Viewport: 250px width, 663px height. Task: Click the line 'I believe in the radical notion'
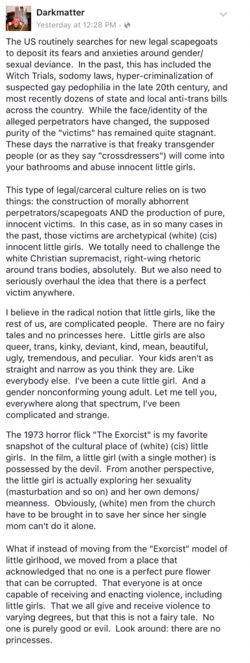(110, 313)
